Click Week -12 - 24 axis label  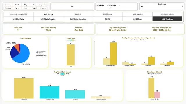(154, 99)
